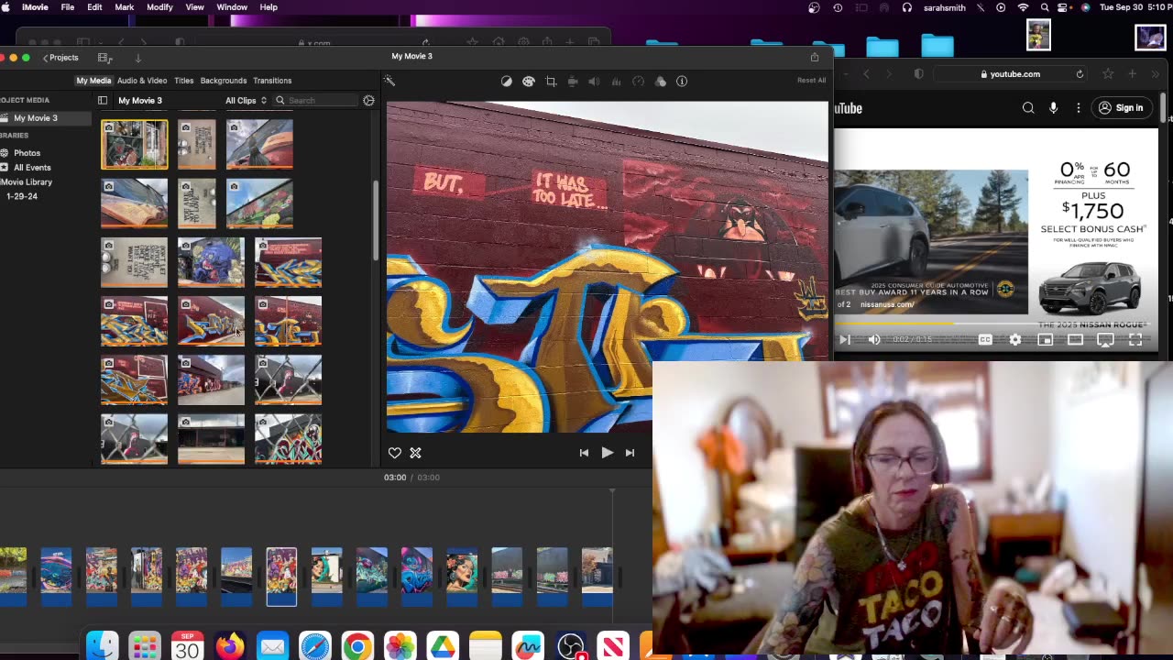Open the Window menu
This screenshot has height=660, width=1173.
click(x=232, y=7)
